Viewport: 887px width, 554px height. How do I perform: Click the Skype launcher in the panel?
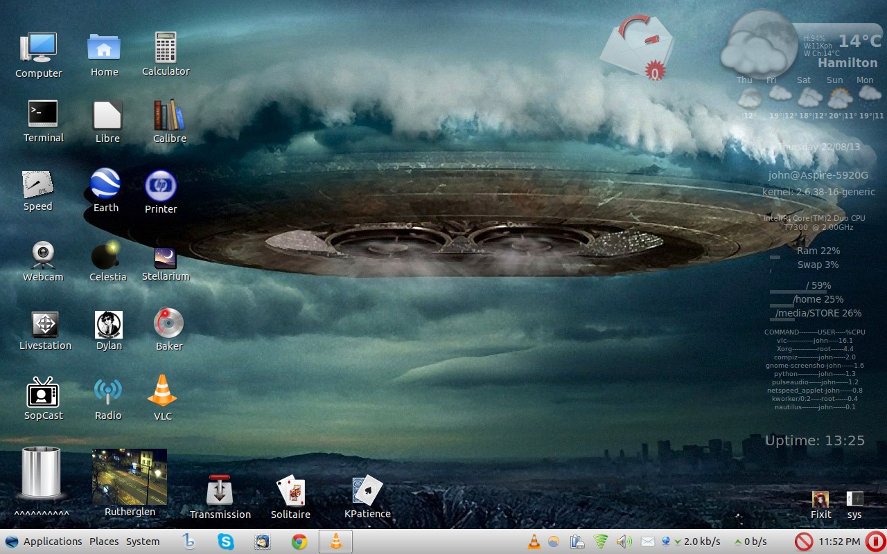[x=226, y=542]
